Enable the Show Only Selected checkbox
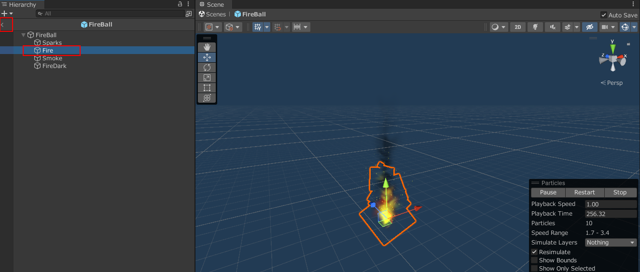This screenshot has width=640, height=272. coord(534,269)
